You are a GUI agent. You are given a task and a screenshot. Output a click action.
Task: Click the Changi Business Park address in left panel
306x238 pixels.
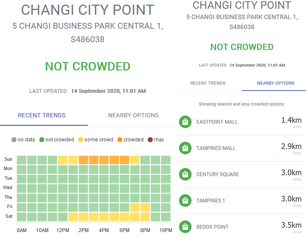point(88,26)
